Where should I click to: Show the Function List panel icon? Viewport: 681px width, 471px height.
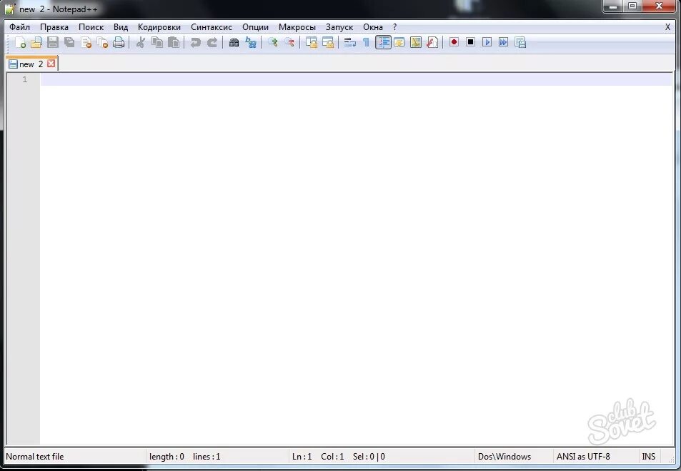432,42
